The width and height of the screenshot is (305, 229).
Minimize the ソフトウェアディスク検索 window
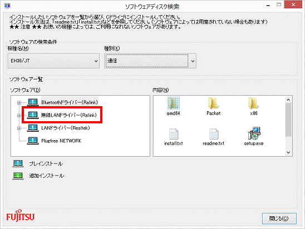click(x=268, y=5)
